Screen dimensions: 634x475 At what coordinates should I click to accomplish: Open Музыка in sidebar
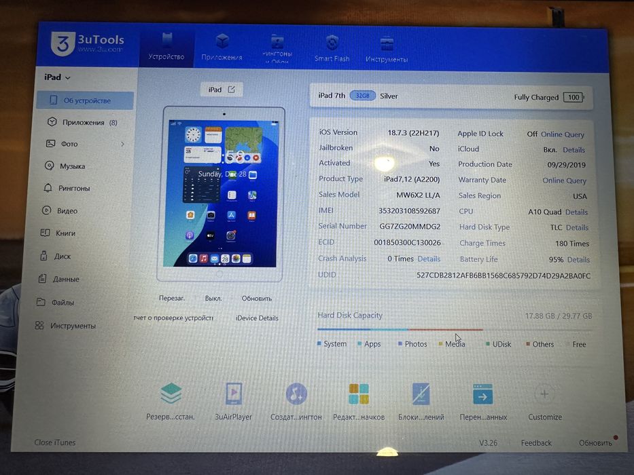tap(65, 166)
